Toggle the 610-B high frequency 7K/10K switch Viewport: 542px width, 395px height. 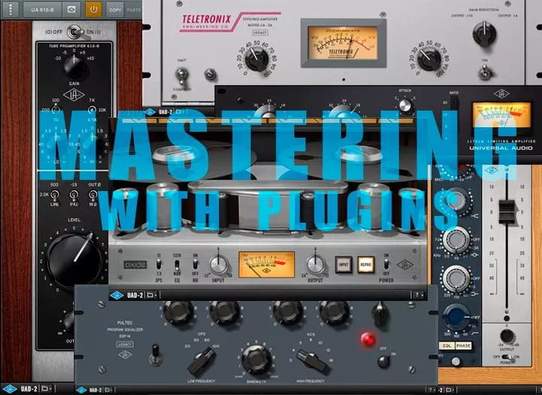pos(92,110)
